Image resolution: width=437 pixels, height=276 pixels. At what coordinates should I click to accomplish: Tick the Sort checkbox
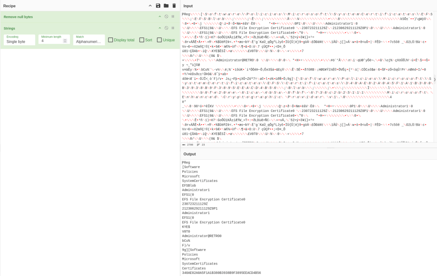tap(141, 40)
